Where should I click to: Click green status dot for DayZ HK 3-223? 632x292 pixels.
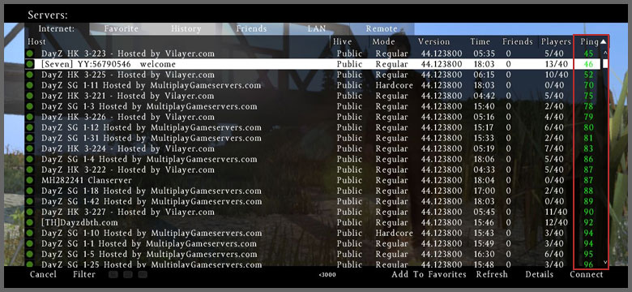[30, 54]
